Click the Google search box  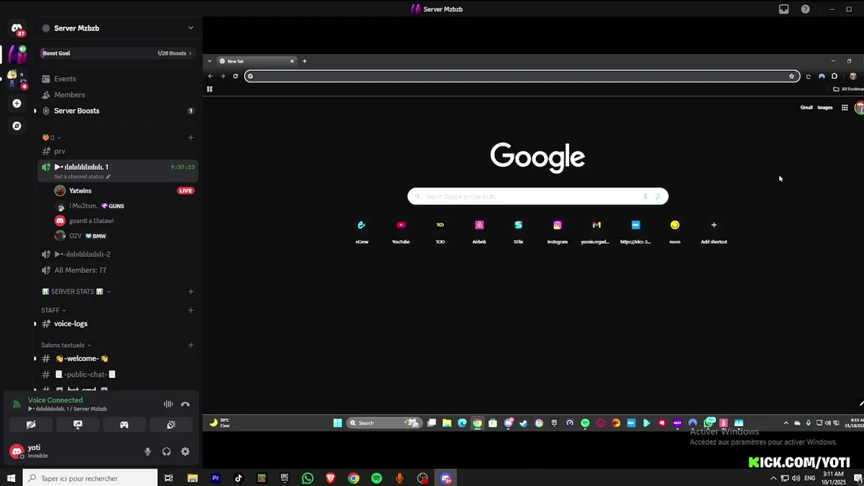538,196
